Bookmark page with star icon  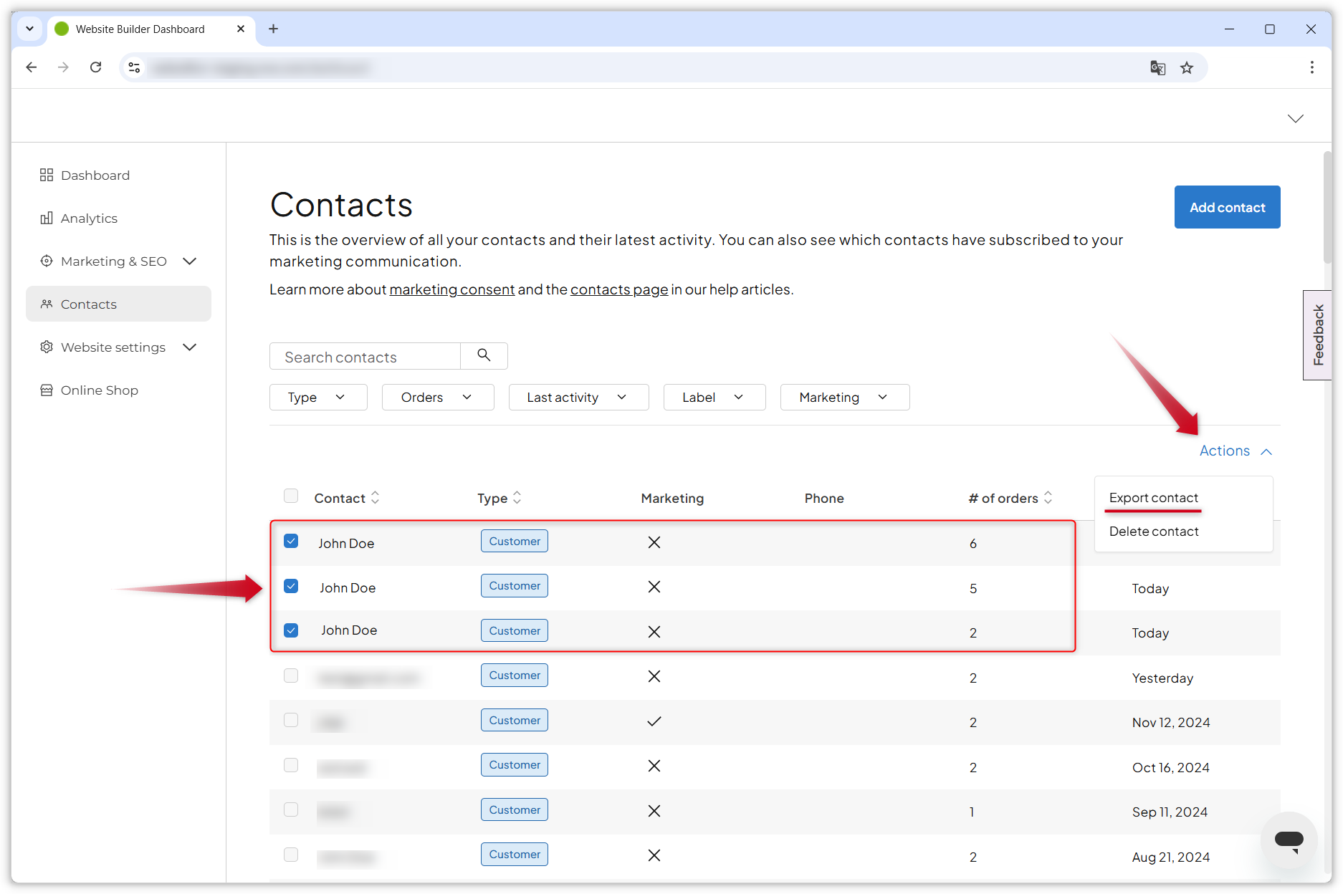1187,67
